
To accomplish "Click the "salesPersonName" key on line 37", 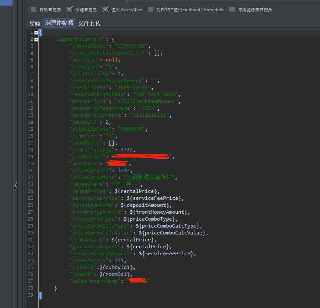I will (x=95, y=281).
